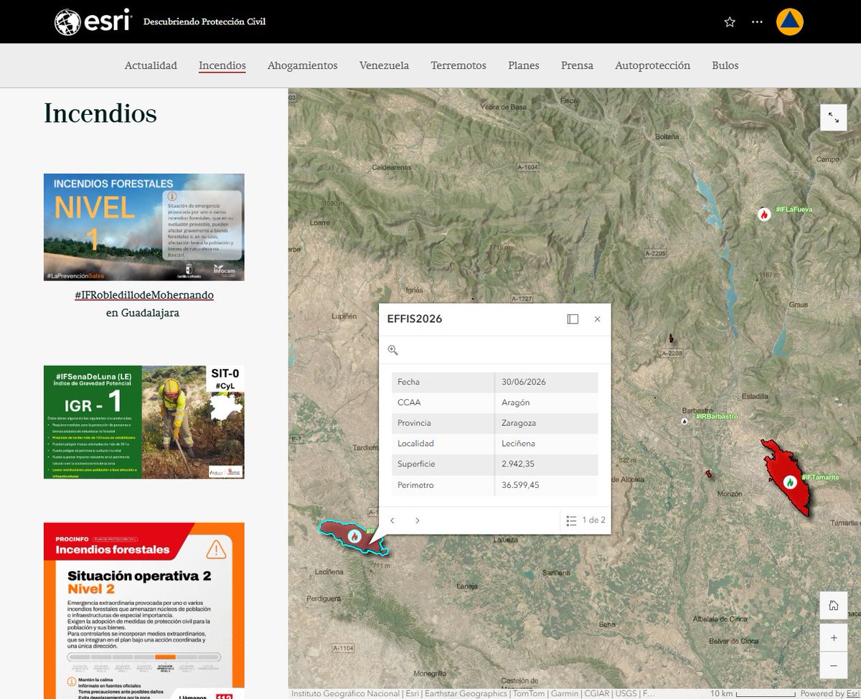Select the Leciñena fire marker icon
Viewport: 861px width, 699px height.
click(354, 535)
